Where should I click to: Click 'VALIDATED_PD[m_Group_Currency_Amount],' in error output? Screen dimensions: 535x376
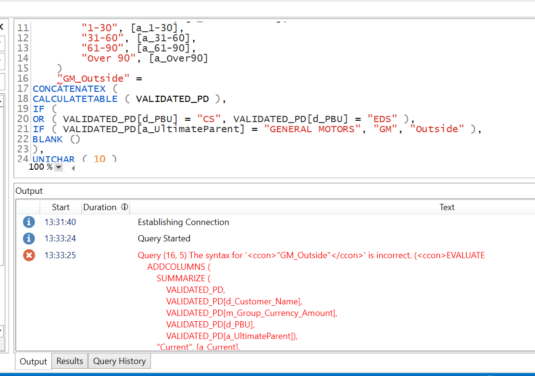coord(251,313)
